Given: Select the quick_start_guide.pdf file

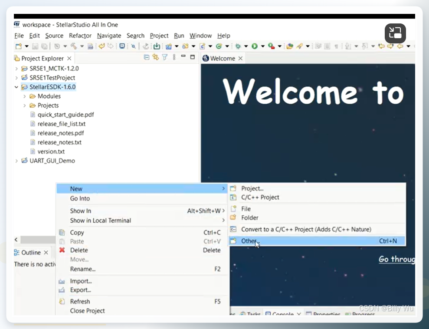Looking at the screenshot, I should [65, 115].
